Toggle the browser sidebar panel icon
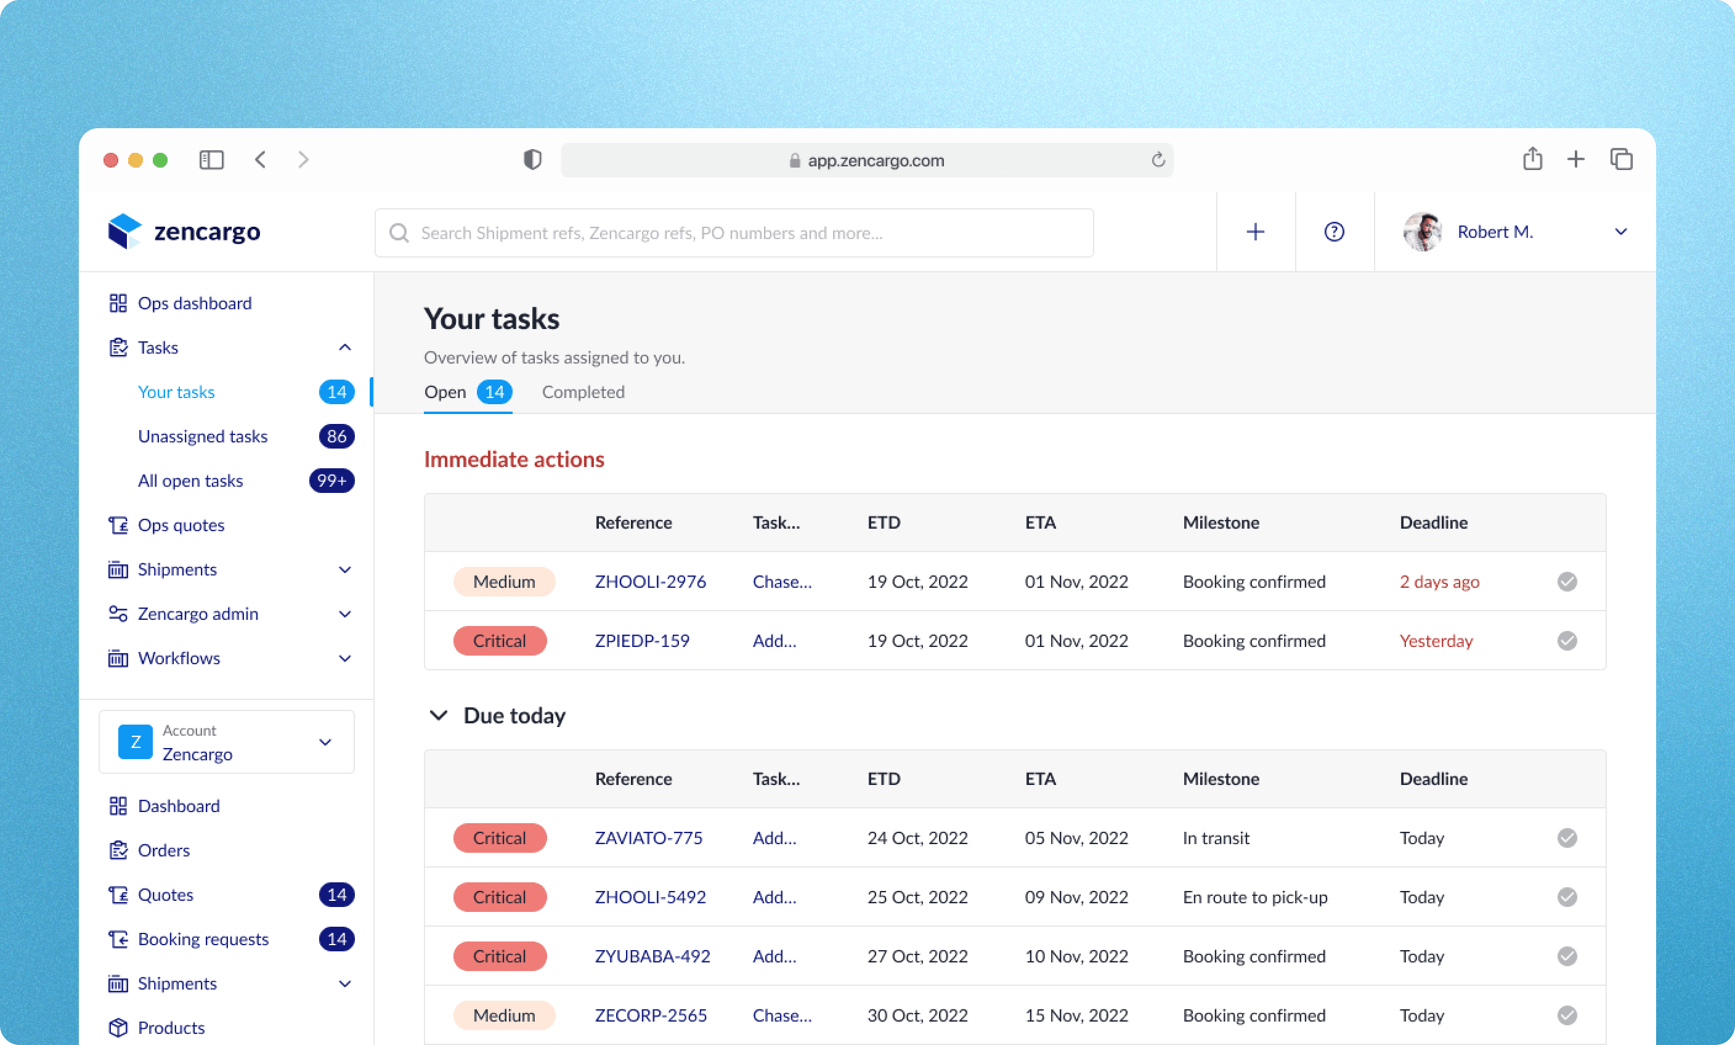This screenshot has width=1735, height=1045. coord(211,160)
